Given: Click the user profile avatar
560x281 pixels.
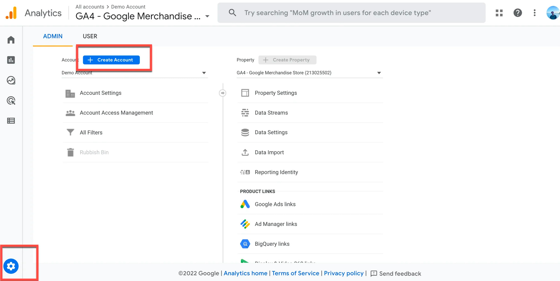Looking at the screenshot, I should 553,13.
